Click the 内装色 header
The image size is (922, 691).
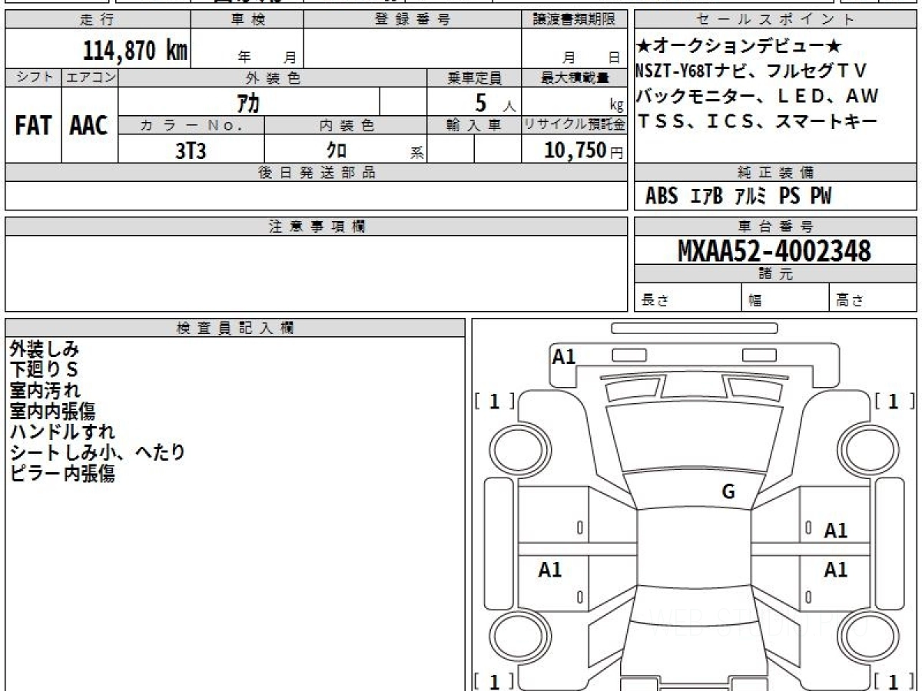click(x=346, y=125)
